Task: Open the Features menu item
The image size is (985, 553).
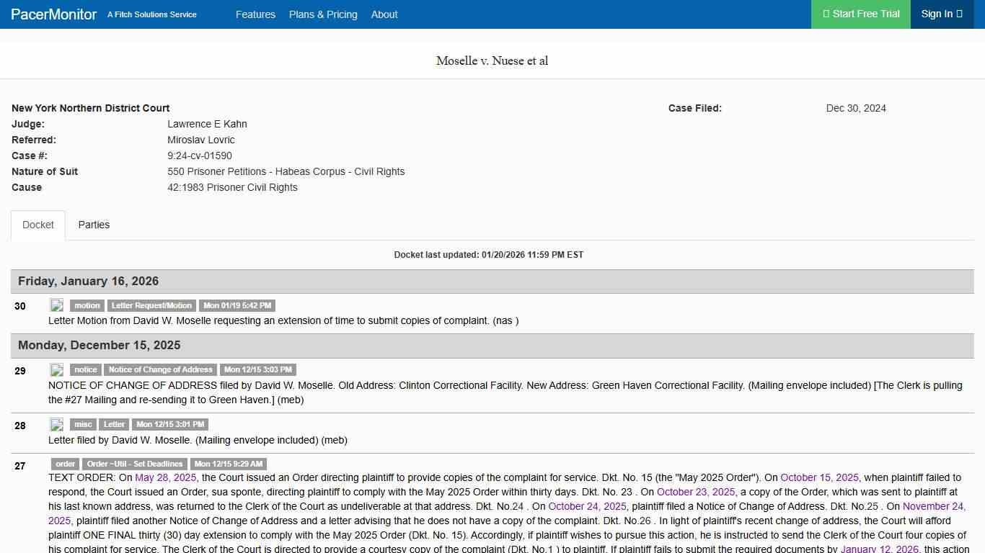Action: [x=255, y=14]
